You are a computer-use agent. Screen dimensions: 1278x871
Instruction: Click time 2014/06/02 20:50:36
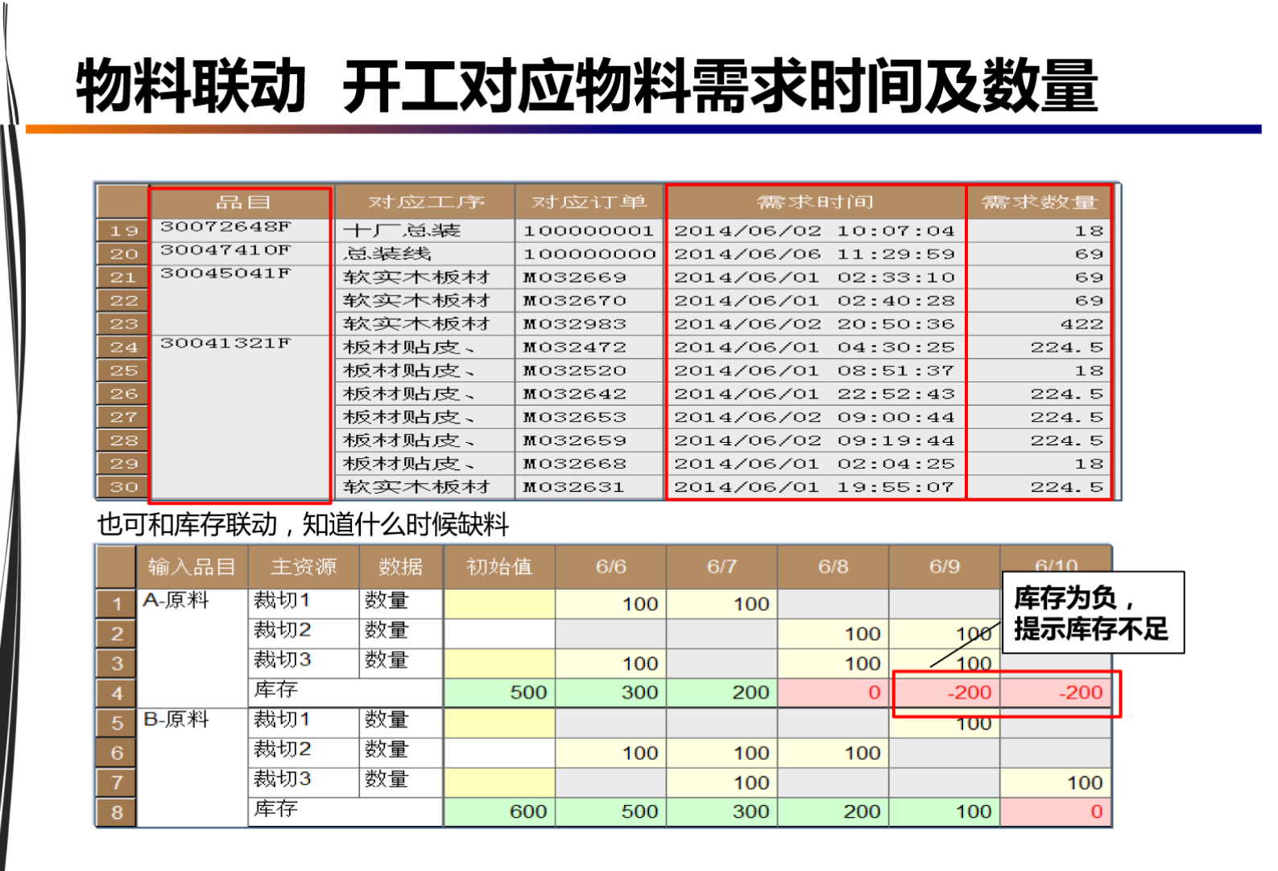point(816,324)
